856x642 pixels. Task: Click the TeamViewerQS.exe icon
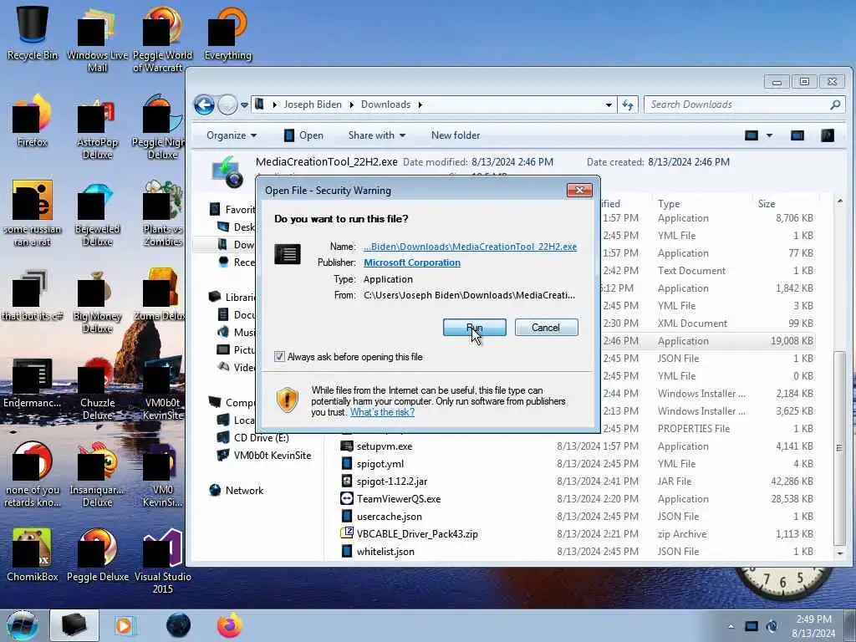(347, 498)
